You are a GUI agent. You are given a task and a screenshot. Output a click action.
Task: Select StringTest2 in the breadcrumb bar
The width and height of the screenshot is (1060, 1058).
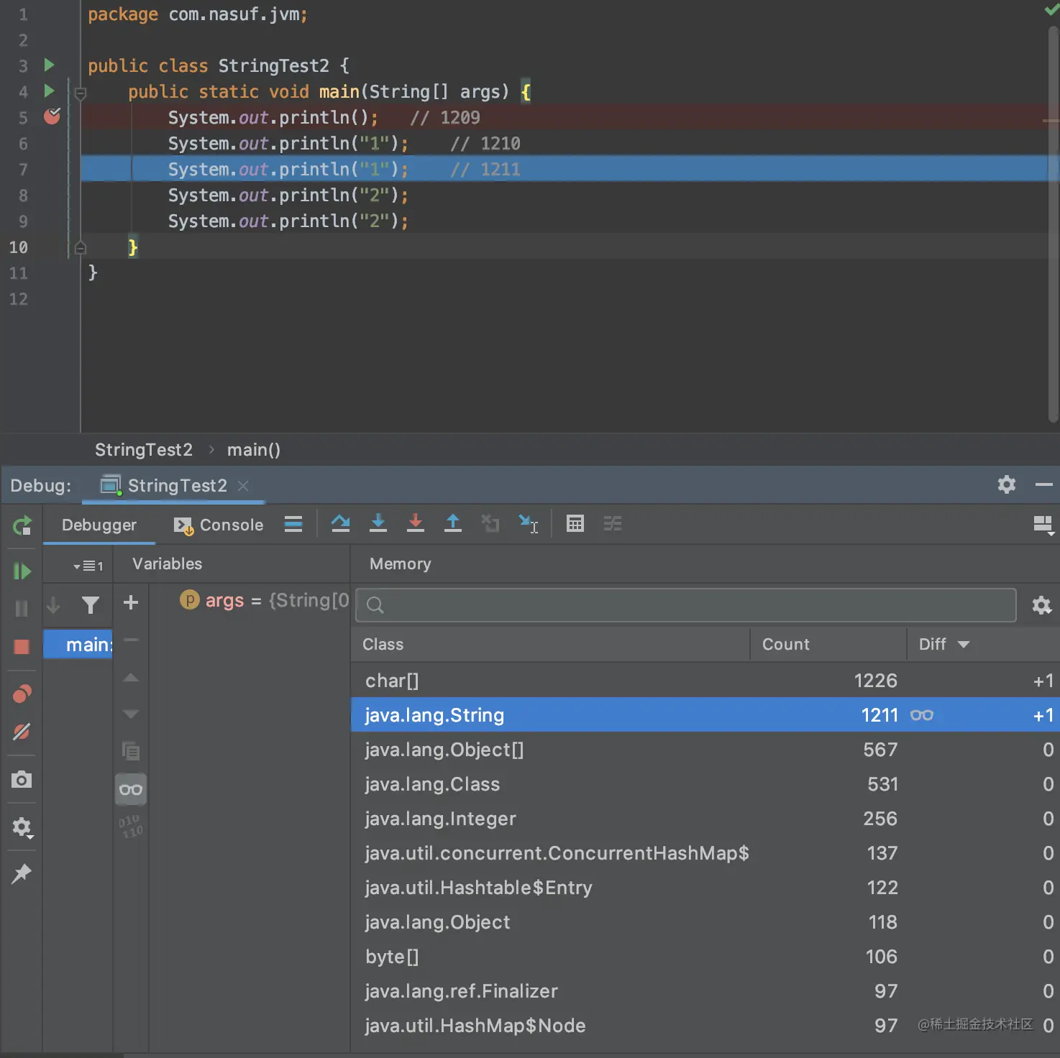pyautogui.click(x=144, y=450)
